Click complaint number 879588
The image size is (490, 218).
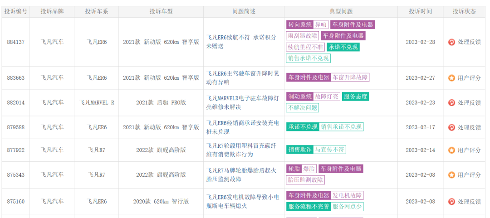15,127
